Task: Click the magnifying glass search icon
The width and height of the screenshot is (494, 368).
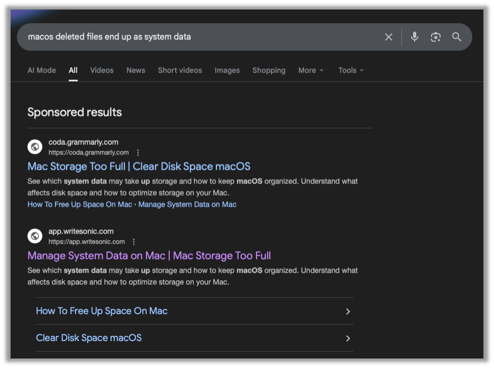Action: pyautogui.click(x=456, y=37)
